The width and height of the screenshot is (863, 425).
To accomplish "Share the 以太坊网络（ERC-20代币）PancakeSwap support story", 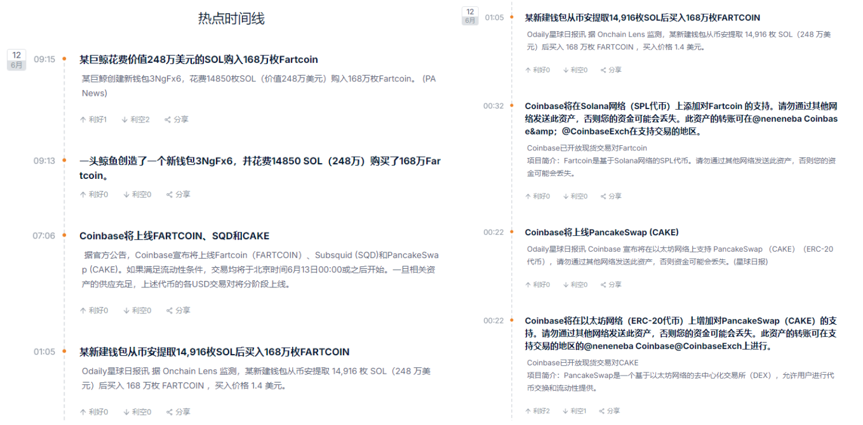I will click(x=611, y=411).
